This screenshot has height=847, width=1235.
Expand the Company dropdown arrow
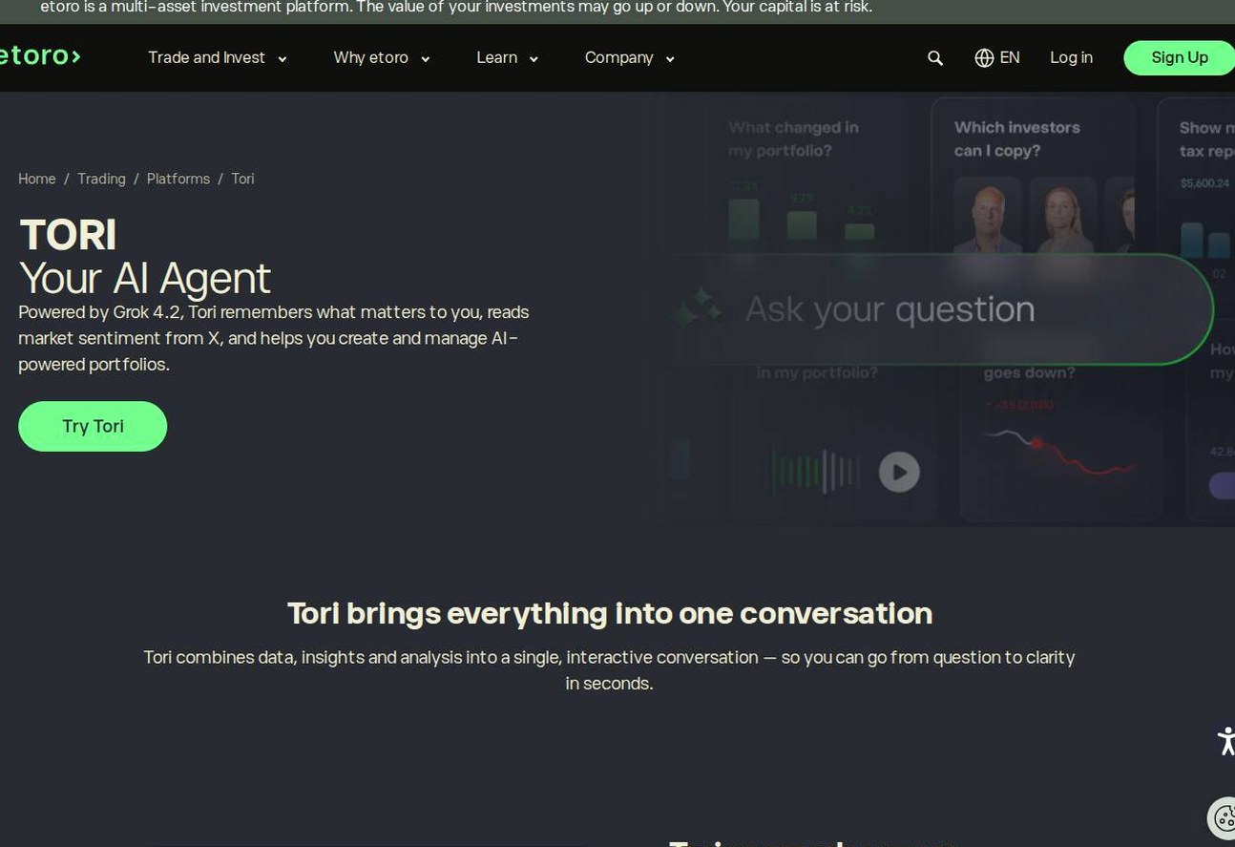coord(670,59)
